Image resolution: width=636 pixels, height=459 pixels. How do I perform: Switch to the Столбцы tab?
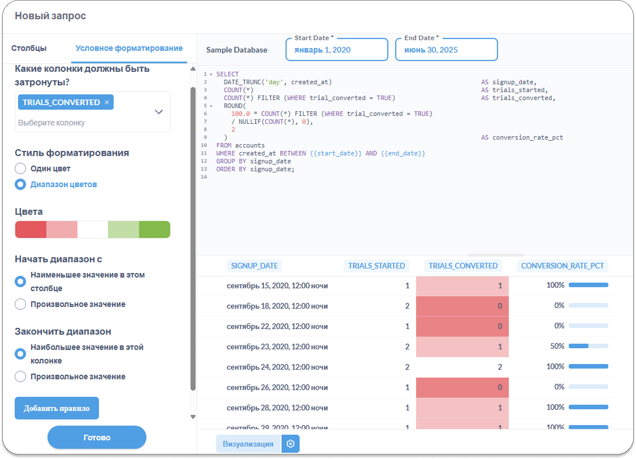pyautogui.click(x=29, y=49)
